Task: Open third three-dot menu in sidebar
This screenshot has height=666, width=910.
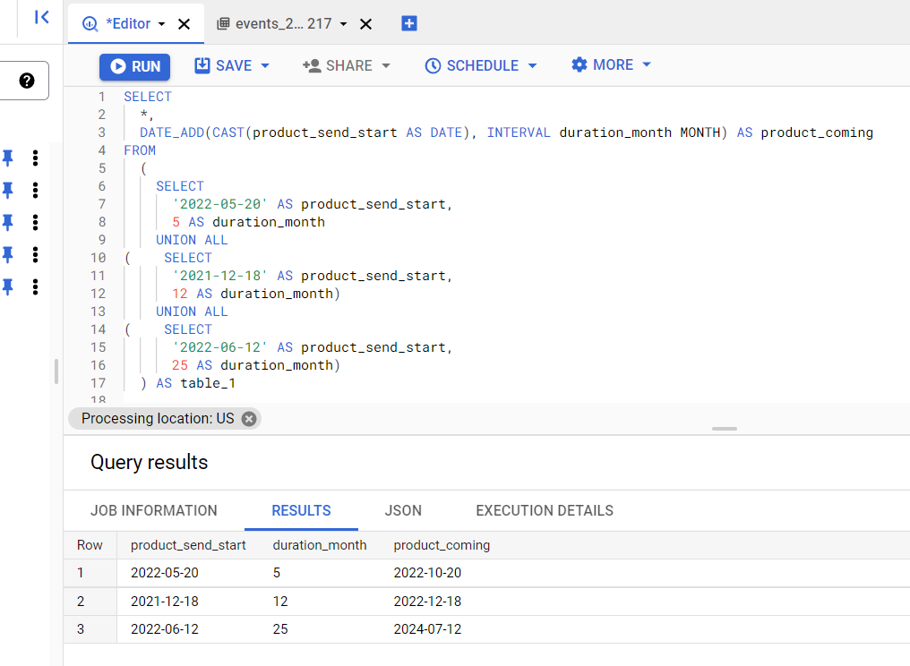Action: [36, 222]
